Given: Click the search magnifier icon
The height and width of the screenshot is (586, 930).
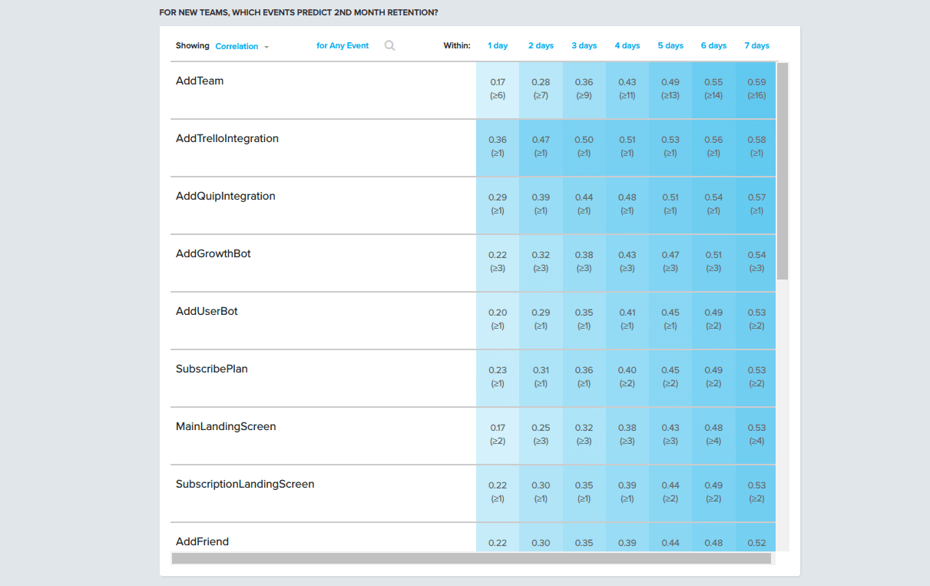Looking at the screenshot, I should pos(389,46).
